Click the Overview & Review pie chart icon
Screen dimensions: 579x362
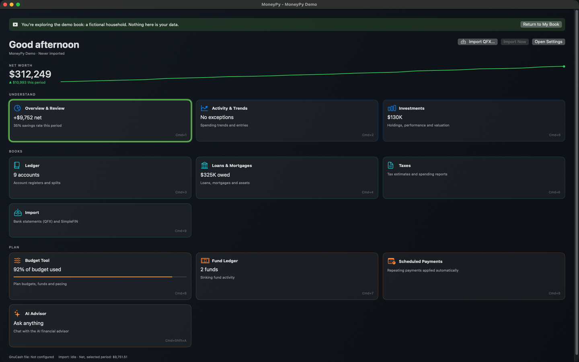(17, 108)
